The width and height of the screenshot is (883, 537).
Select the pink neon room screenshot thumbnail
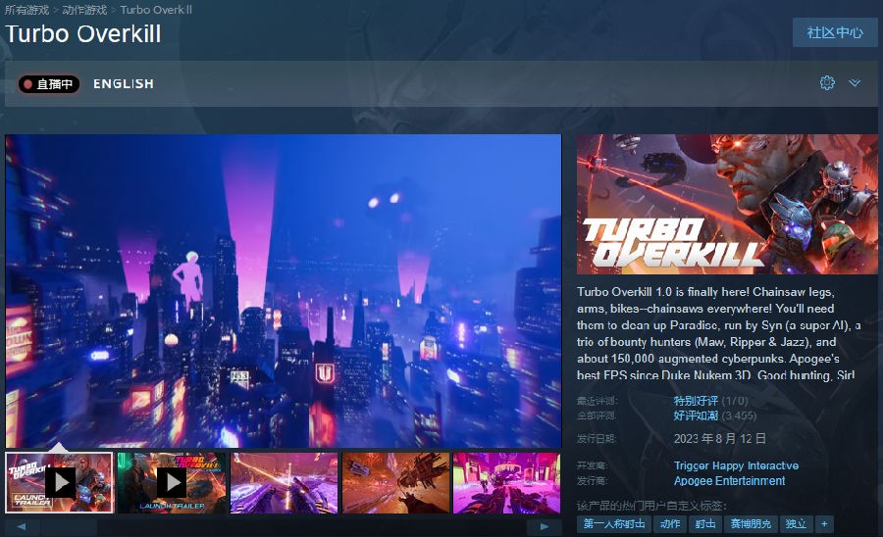[507, 483]
